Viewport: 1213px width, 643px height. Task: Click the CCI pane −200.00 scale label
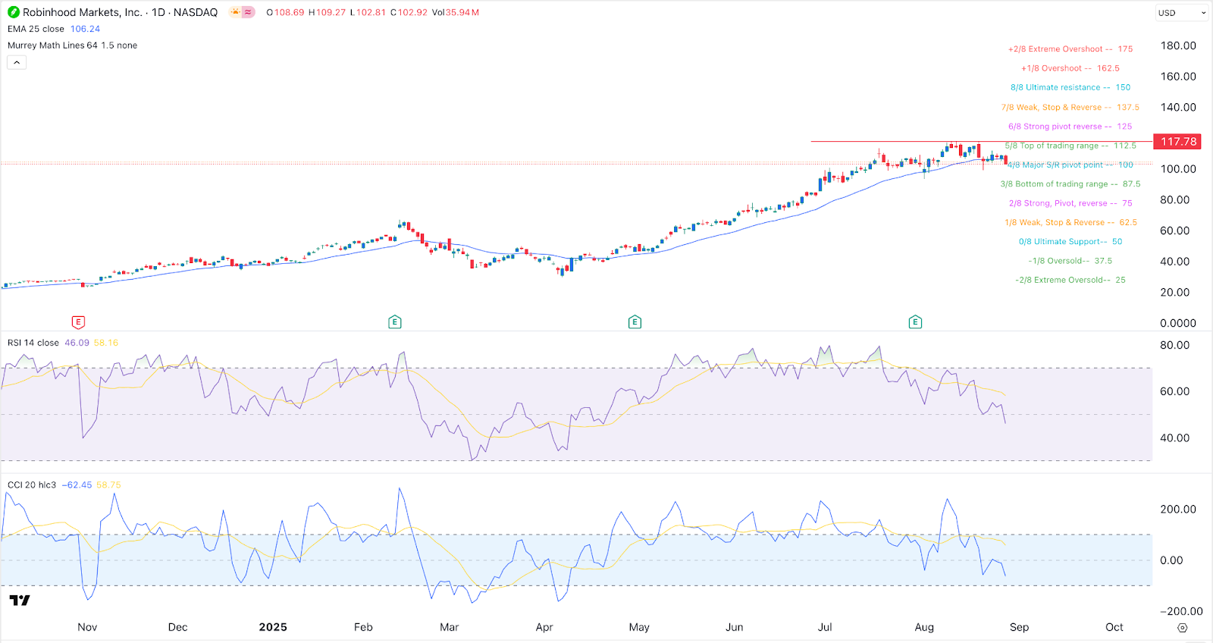click(1181, 611)
